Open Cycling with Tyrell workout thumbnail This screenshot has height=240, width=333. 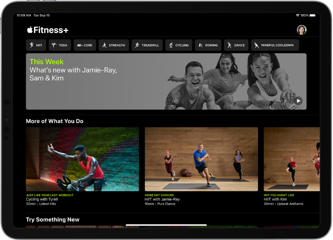82,159
